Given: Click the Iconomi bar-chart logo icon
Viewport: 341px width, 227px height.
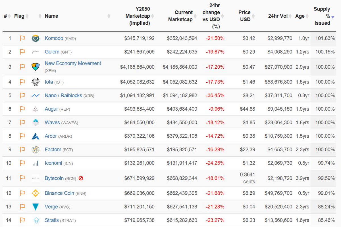Looking at the screenshot, I should 36,163.
